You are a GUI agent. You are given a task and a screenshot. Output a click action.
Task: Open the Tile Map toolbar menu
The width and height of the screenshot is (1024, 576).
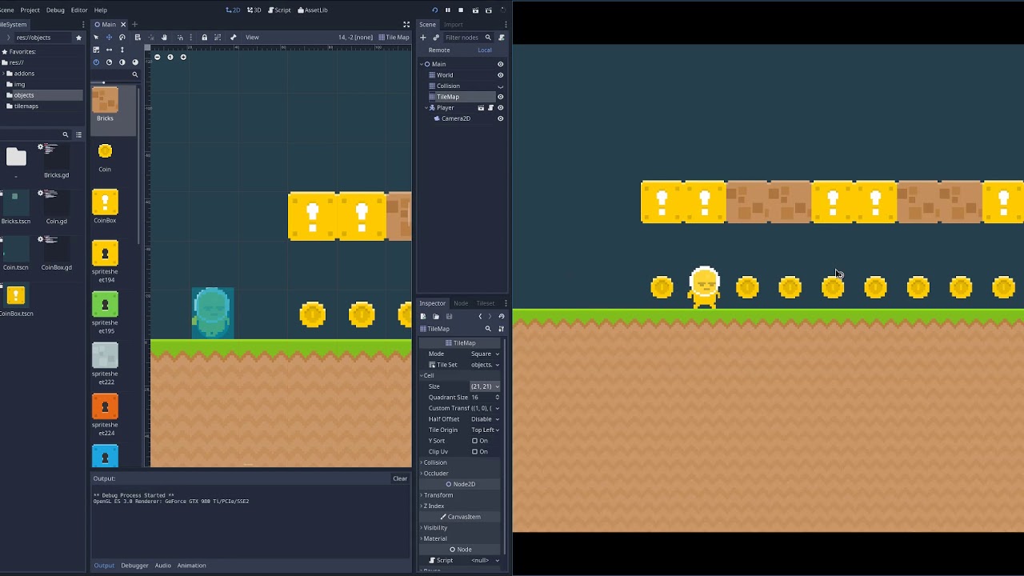pyautogui.click(x=394, y=38)
